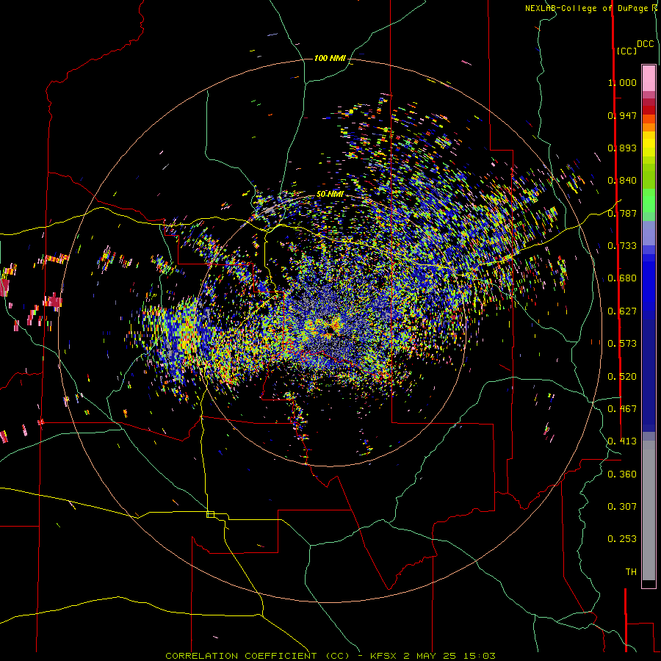Click the "KFSX" station identifier
The image size is (661, 661).
click(x=383, y=656)
